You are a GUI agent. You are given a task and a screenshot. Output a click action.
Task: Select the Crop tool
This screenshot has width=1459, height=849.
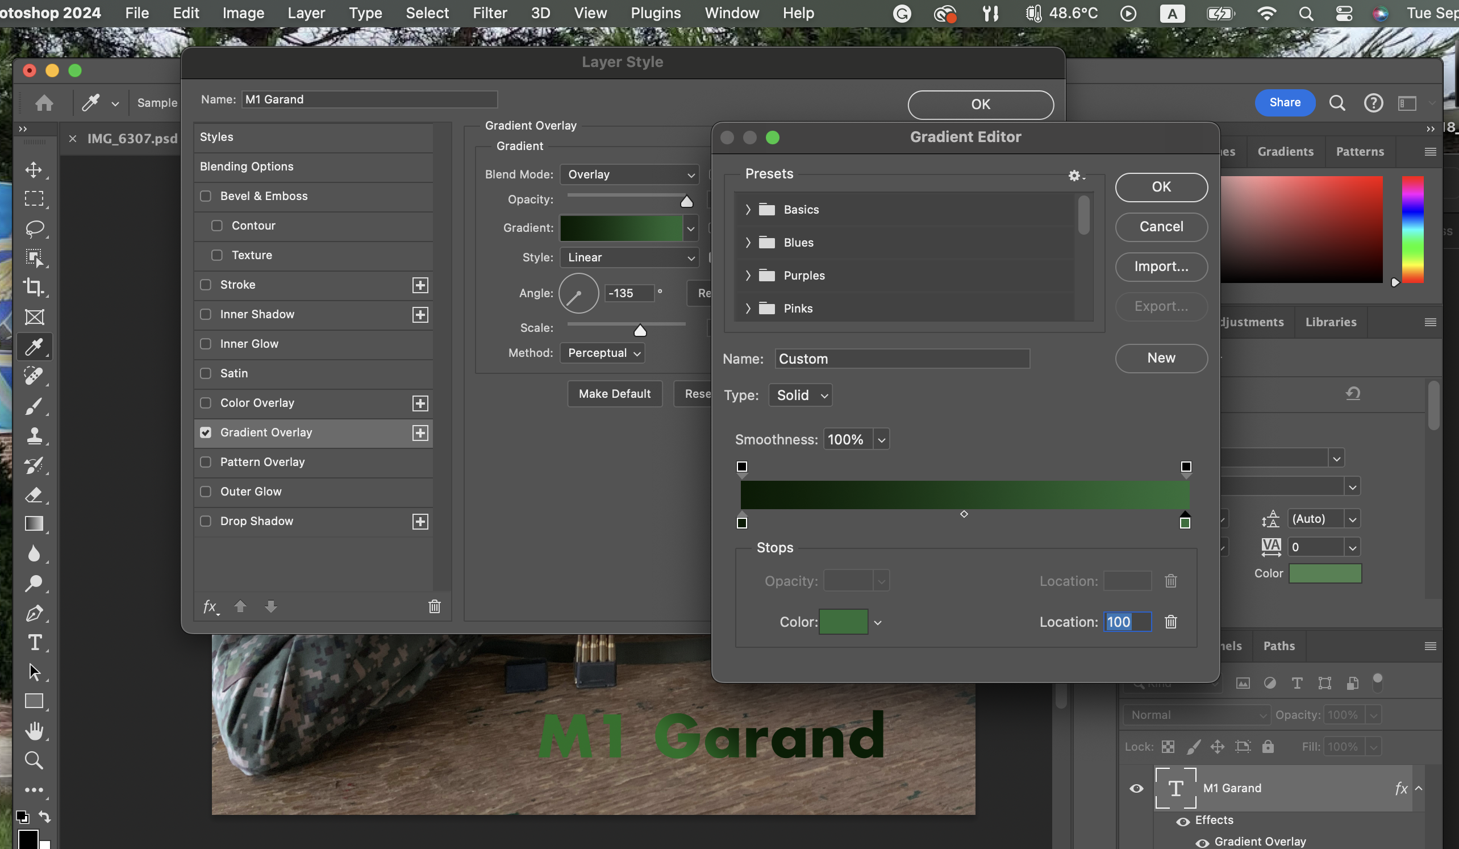[34, 287]
